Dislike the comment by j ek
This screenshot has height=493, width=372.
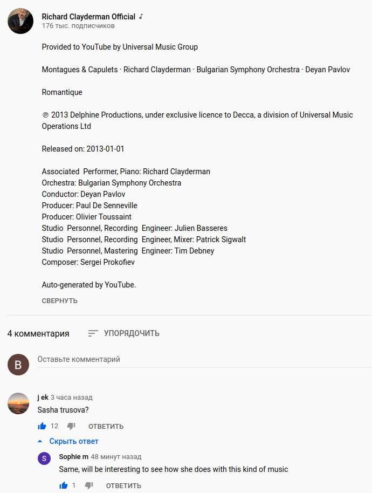point(71,426)
